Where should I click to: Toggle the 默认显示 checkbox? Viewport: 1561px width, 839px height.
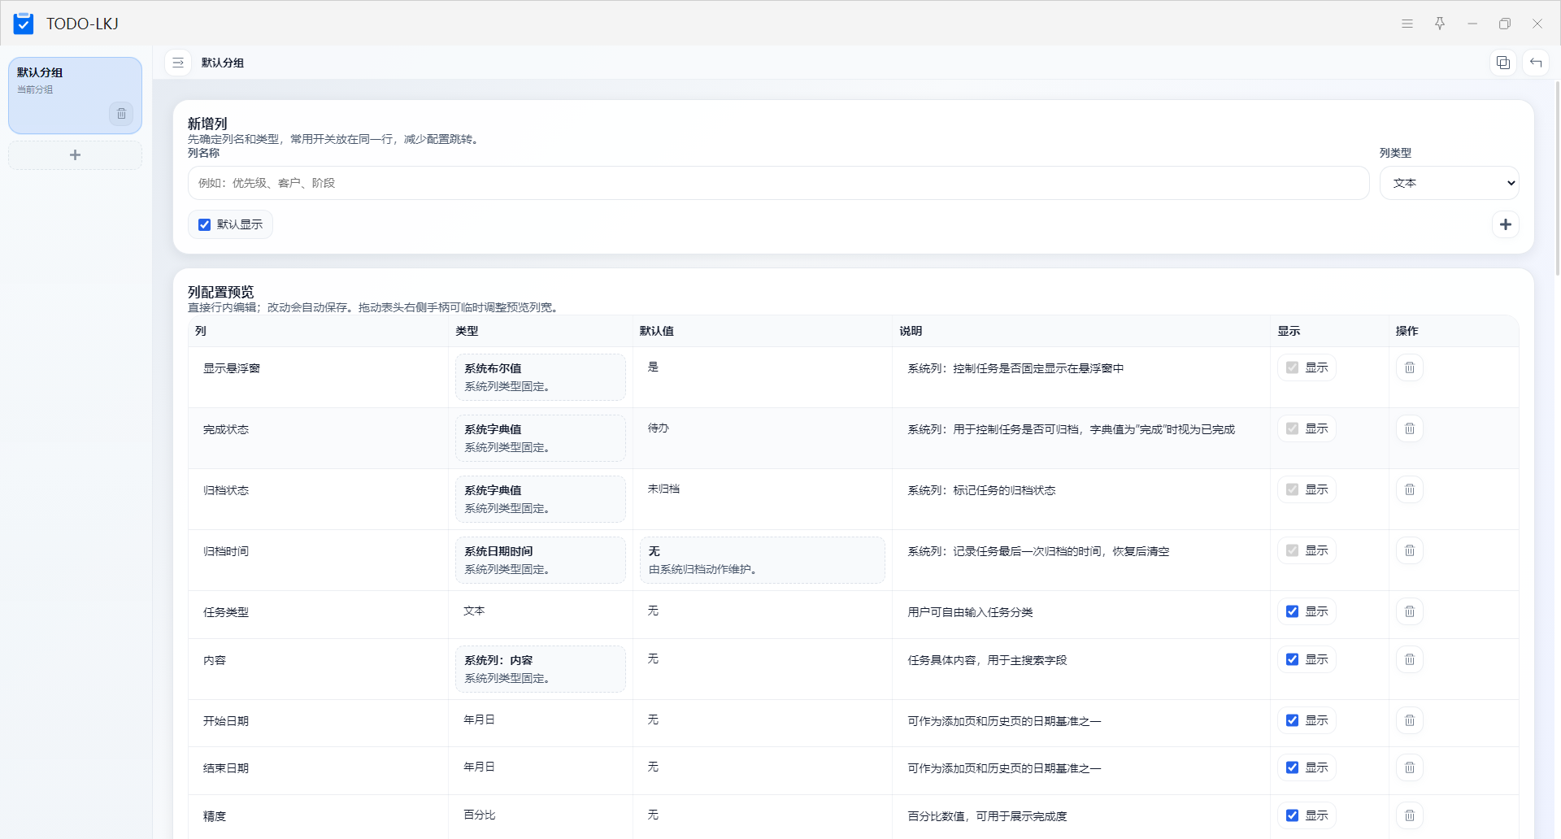(205, 224)
